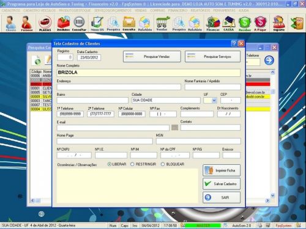Open the Fornecedores toolbar icon
This screenshot has width=306, height=229.
(27, 23)
